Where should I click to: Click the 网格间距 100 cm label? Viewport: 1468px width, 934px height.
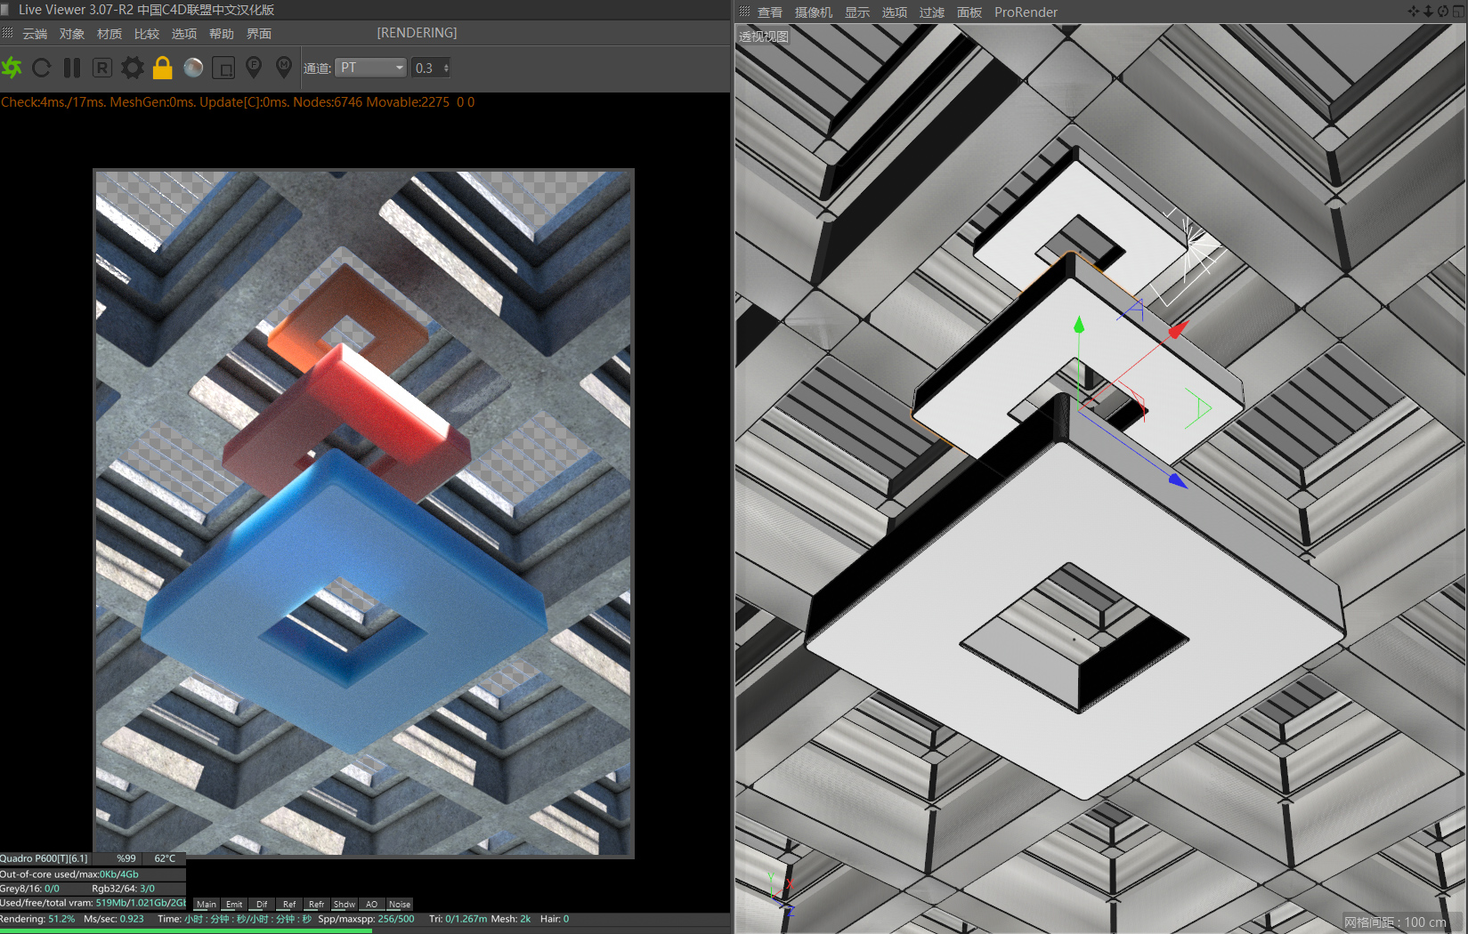click(1395, 922)
